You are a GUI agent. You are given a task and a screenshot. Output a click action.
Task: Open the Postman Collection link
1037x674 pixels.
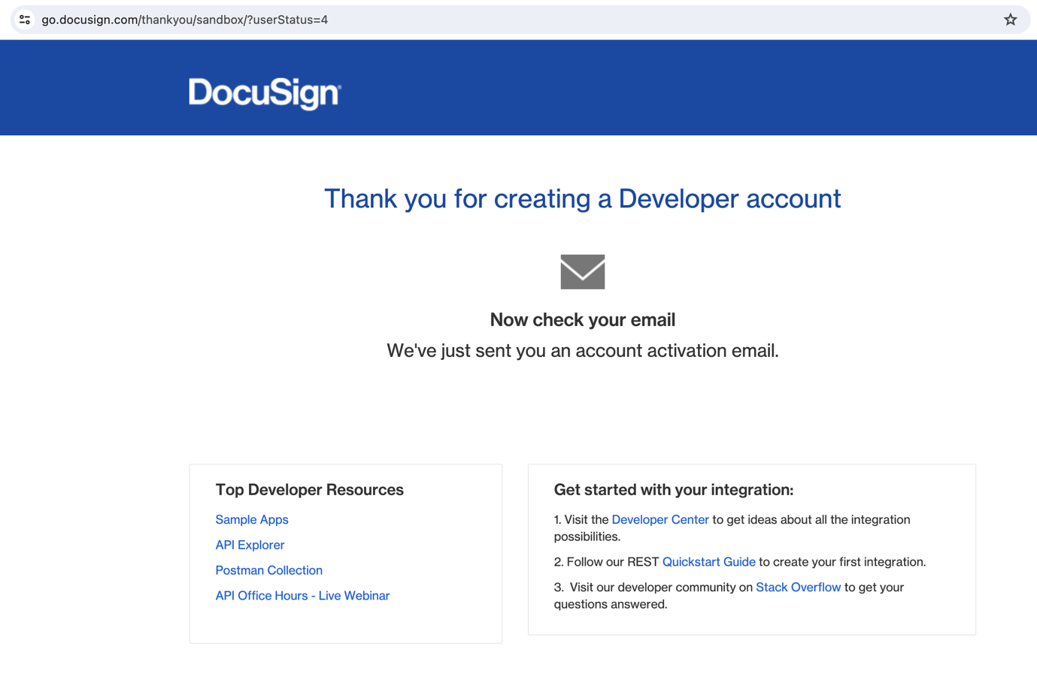[x=268, y=570]
